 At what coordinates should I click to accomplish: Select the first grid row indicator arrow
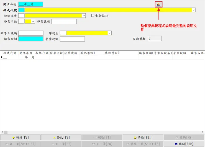(x=2, y=57)
